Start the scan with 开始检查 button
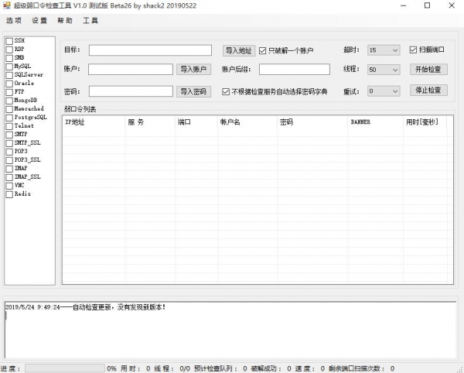 tap(428, 70)
